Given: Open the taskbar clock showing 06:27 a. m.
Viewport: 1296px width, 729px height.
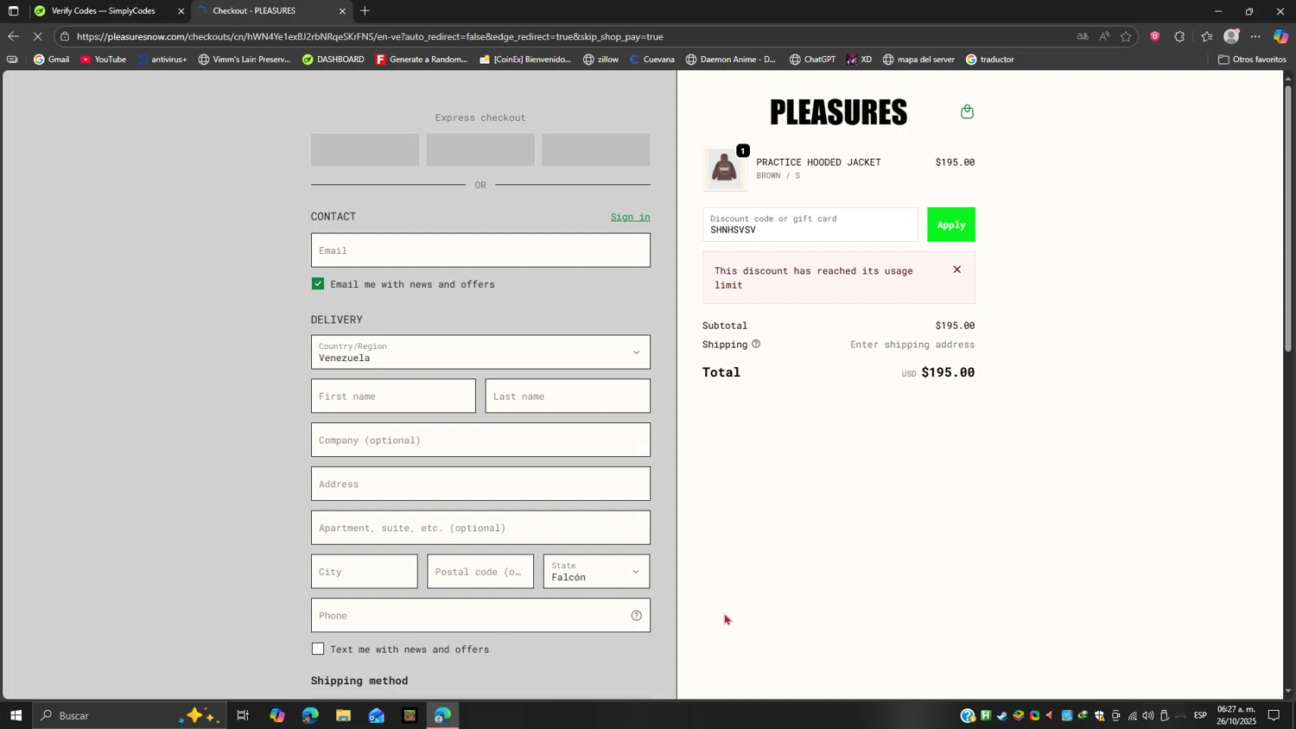Looking at the screenshot, I should click(1236, 715).
